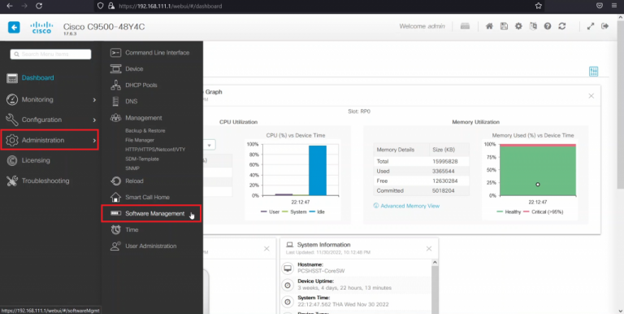This screenshot has width=624, height=314.
Task: Open the dropdown in CPU Utilization panel
Action: point(210,144)
